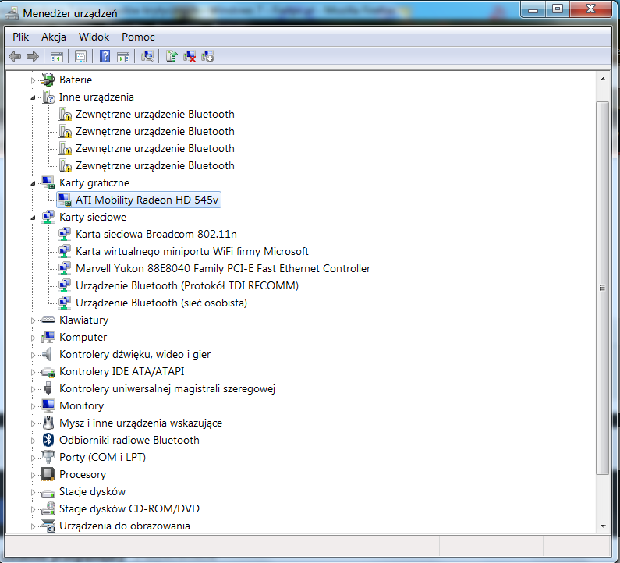
Task: Select Urządzenie Bluetooth (sieć osobista)
Action: 161,303
